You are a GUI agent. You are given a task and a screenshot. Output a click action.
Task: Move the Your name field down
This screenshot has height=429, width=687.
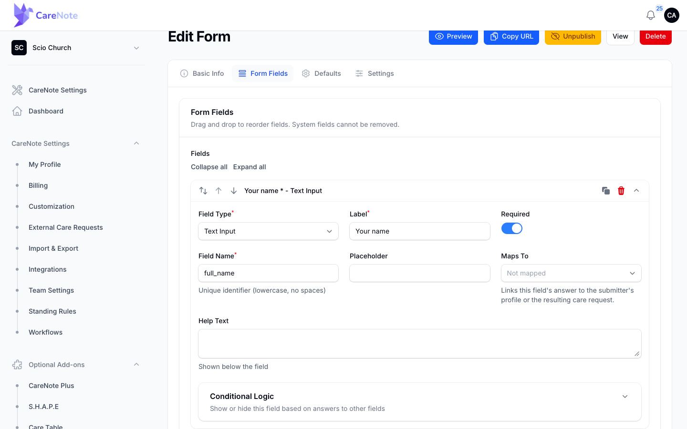[x=234, y=191]
